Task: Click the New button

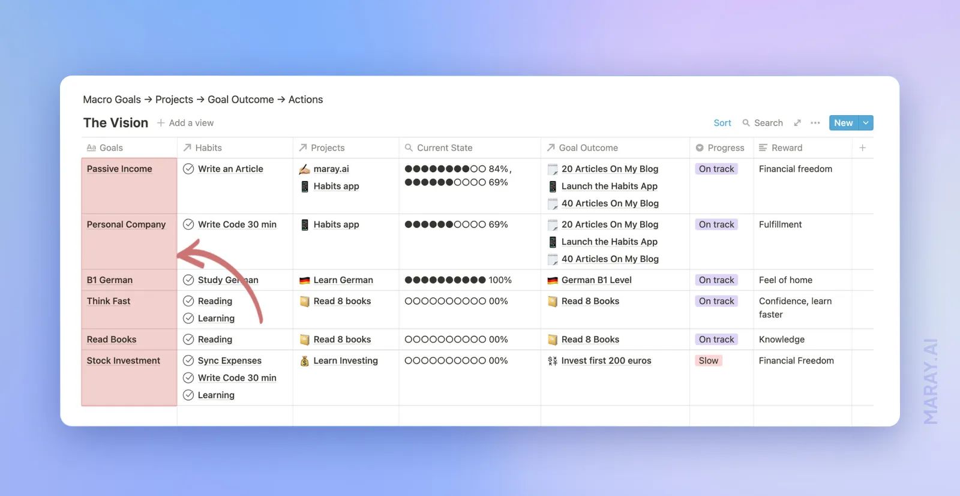Action: 843,123
